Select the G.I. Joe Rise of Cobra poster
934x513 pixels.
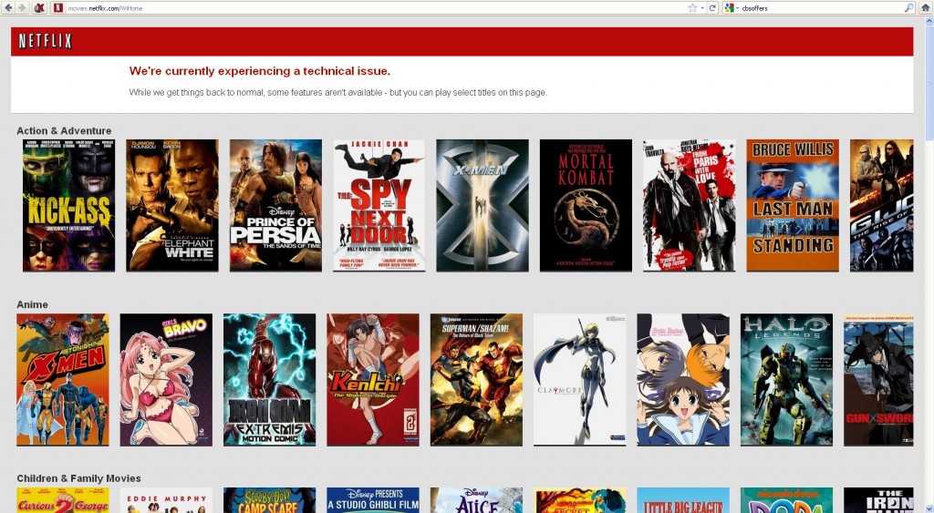click(x=882, y=205)
